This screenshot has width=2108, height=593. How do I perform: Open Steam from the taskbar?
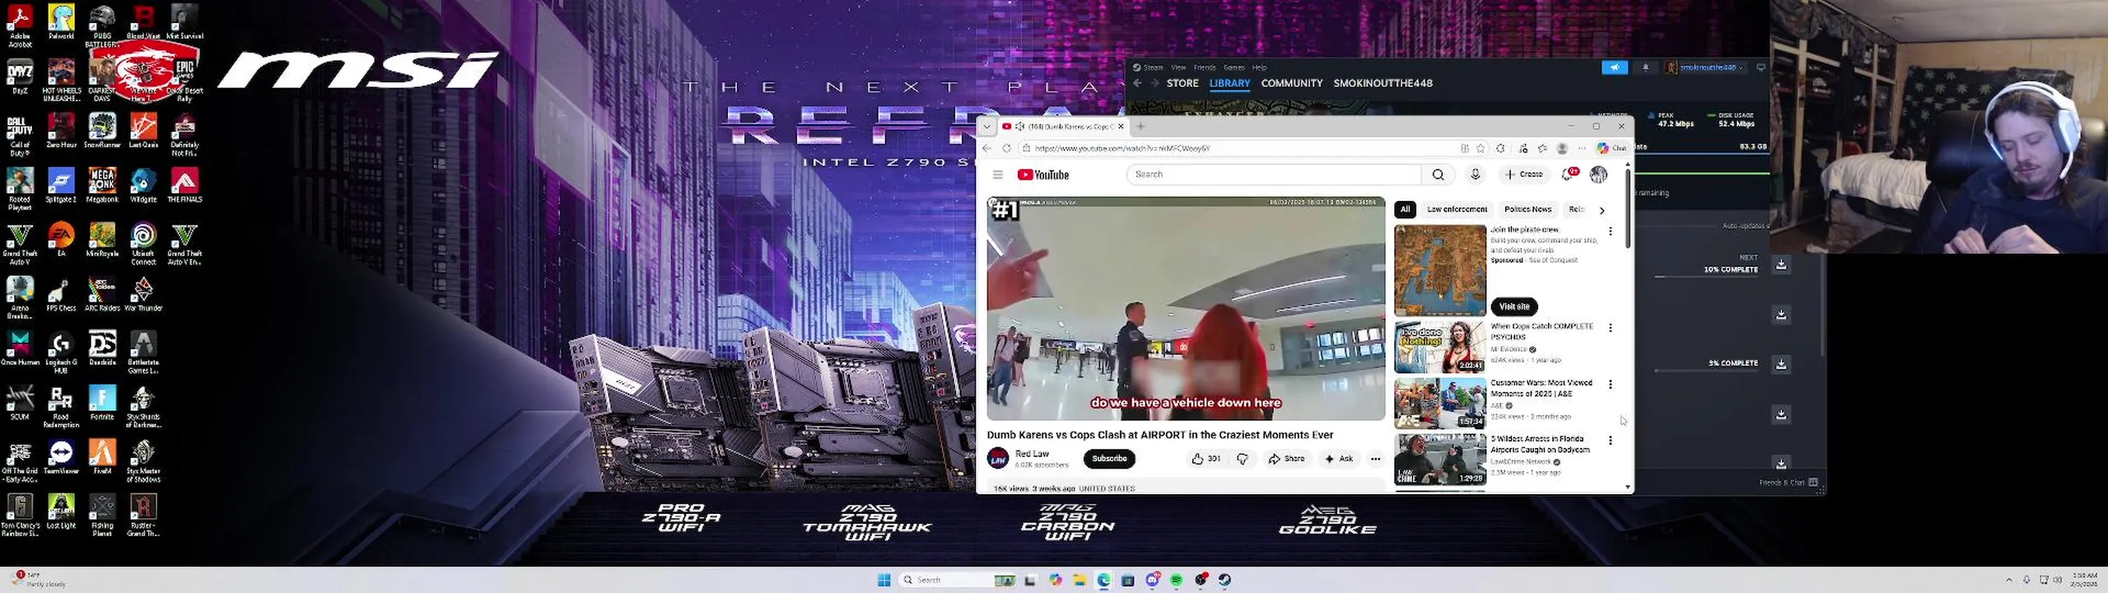tap(1224, 580)
